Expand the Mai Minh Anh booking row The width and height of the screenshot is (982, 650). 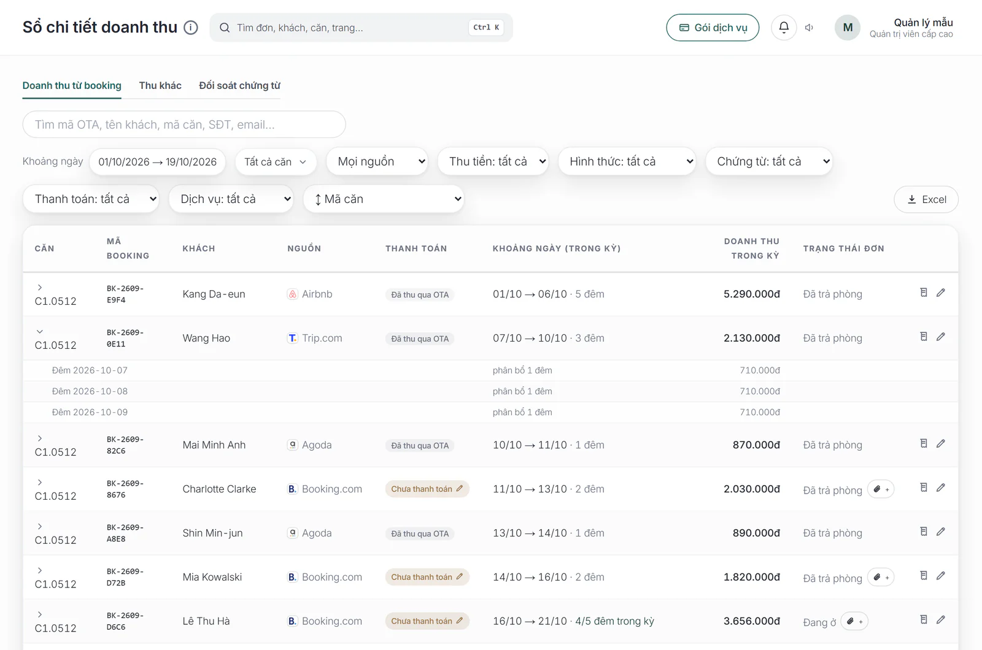click(x=40, y=438)
